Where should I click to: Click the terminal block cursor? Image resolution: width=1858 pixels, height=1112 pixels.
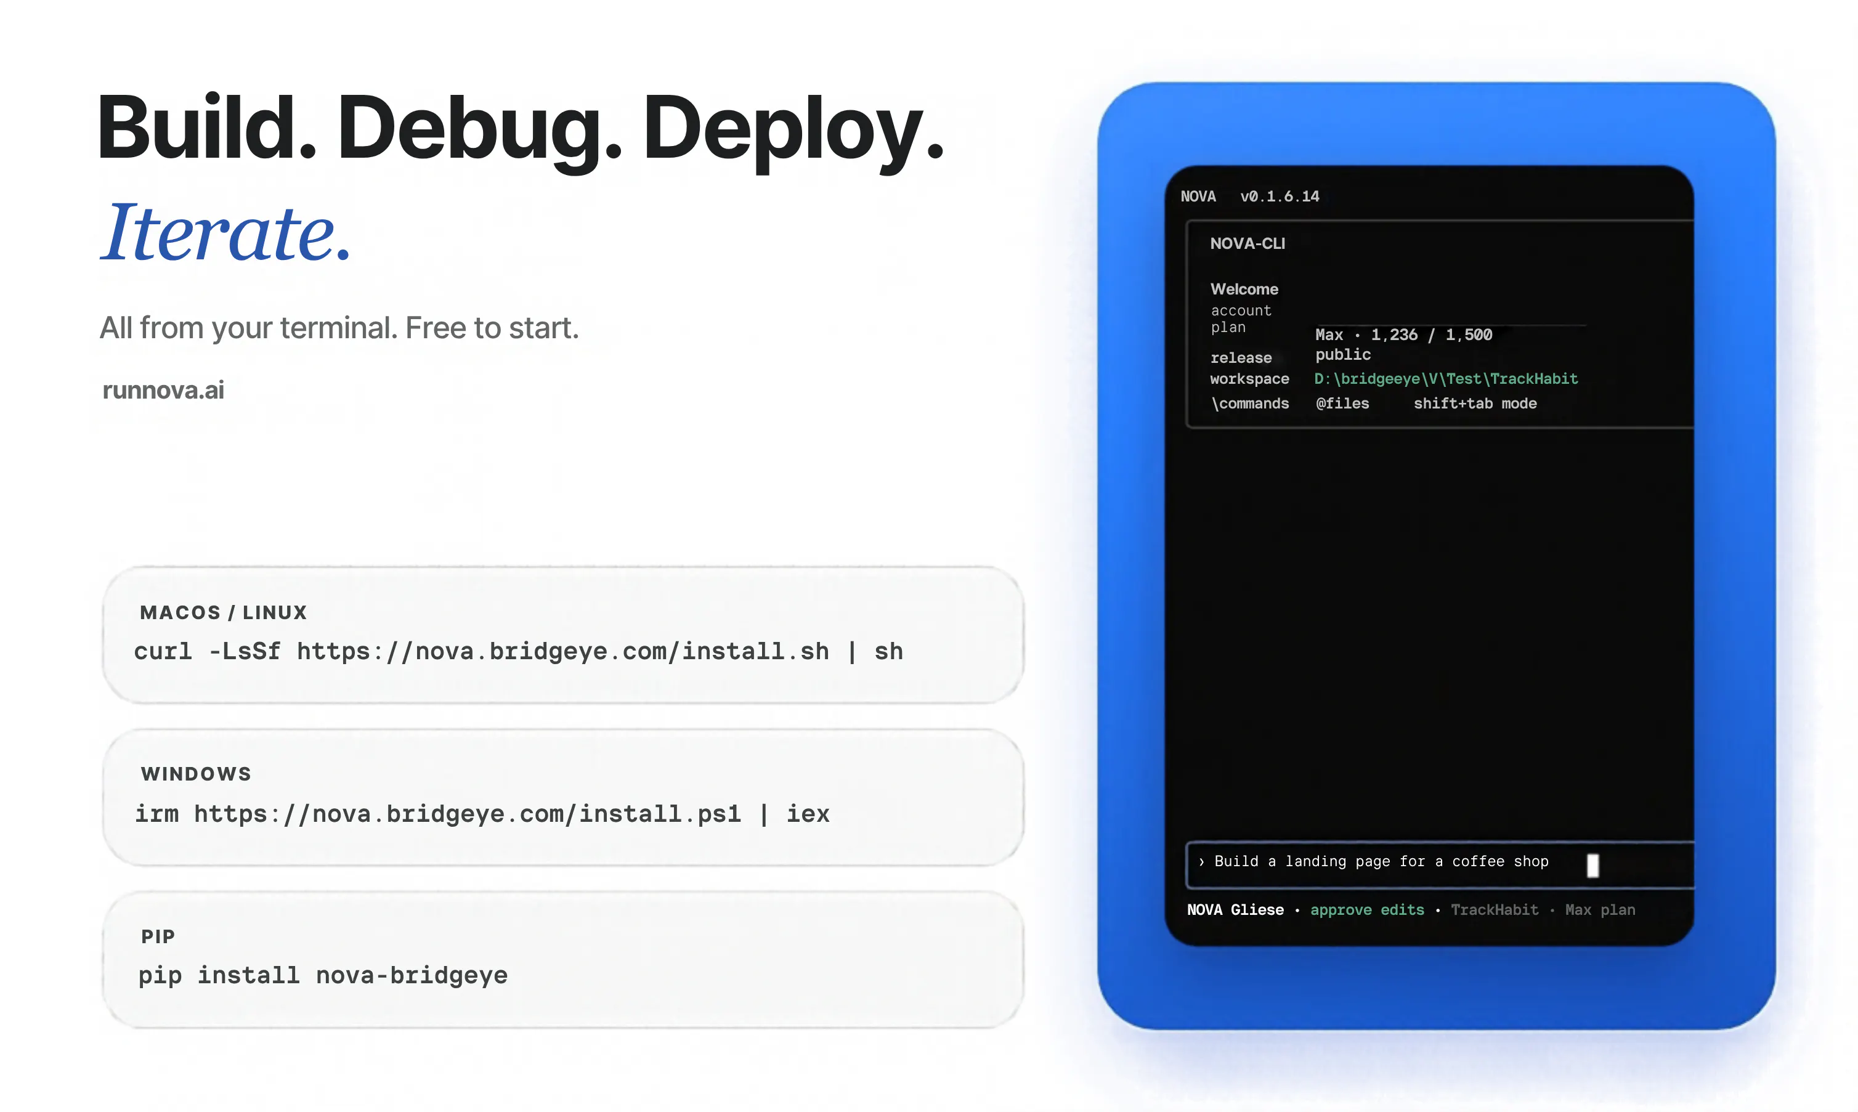[x=1592, y=866]
